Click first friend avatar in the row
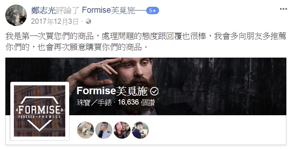Screen dimensions: 291x149 point(86,130)
